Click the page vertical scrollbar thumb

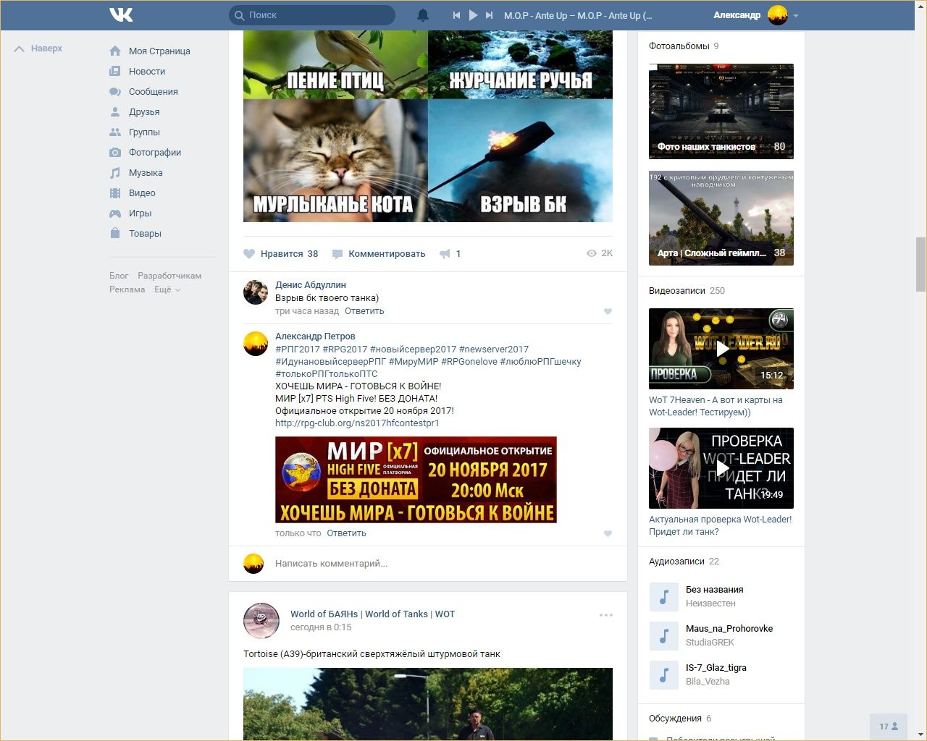[920, 263]
